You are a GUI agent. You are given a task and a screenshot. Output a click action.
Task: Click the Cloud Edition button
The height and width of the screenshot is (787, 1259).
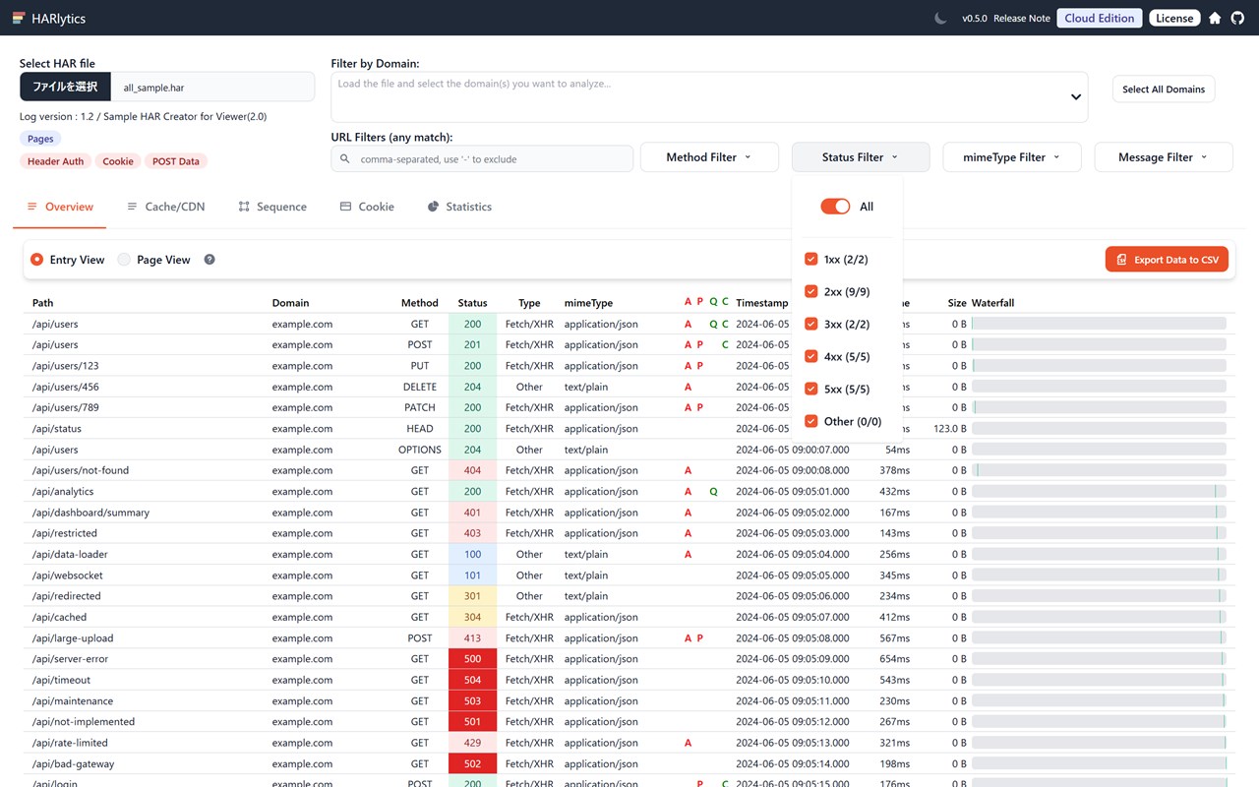(x=1100, y=18)
